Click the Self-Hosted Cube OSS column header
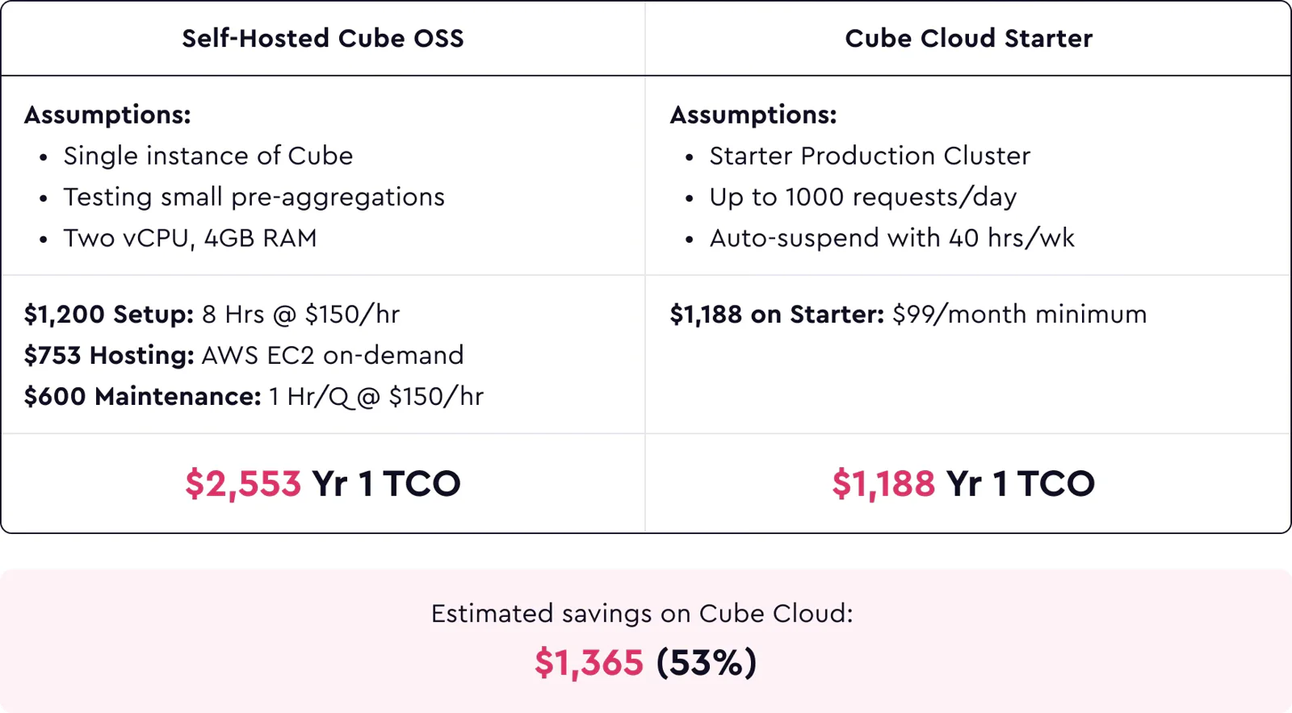This screenshot has width=1292, height=713. (323, 38)
